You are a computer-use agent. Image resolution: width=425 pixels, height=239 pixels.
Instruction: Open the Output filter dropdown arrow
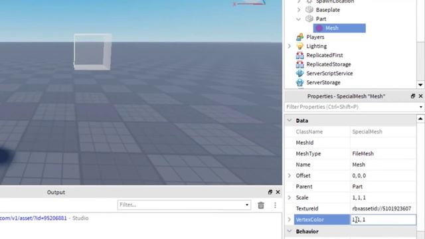click(x=246, y=205)
